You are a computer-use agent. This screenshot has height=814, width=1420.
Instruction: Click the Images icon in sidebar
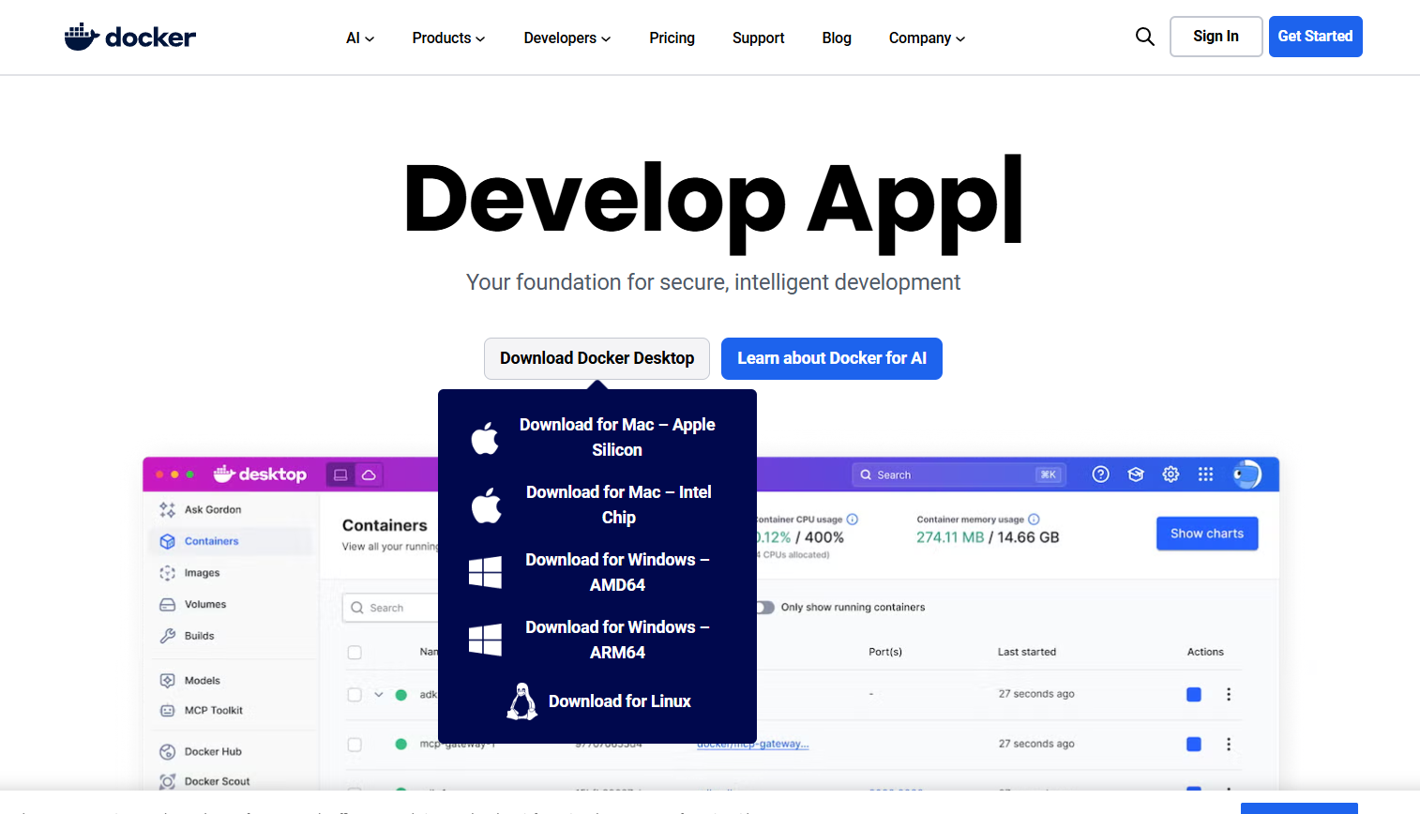point(167,573)
